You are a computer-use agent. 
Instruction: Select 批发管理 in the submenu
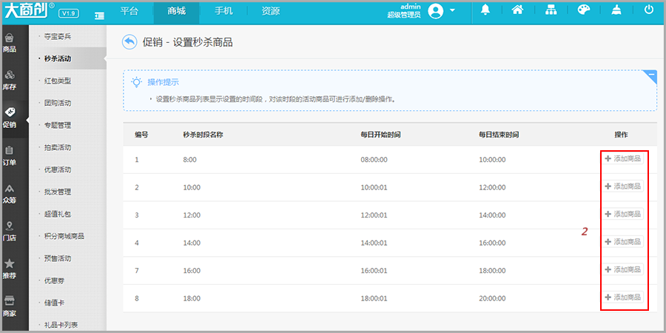point(58,192)
